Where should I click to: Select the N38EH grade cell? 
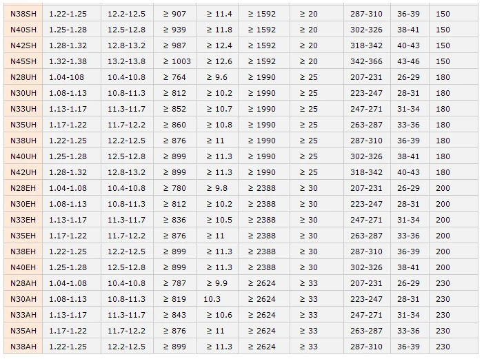[x=23, y=252]
